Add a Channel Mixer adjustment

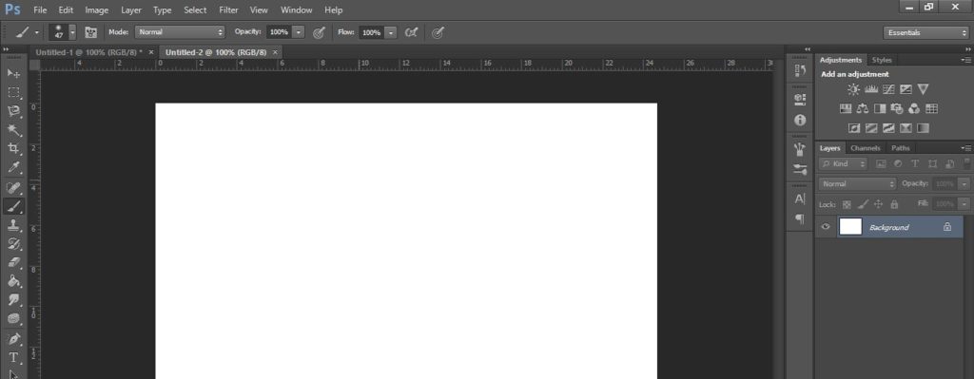click(914, 108)
